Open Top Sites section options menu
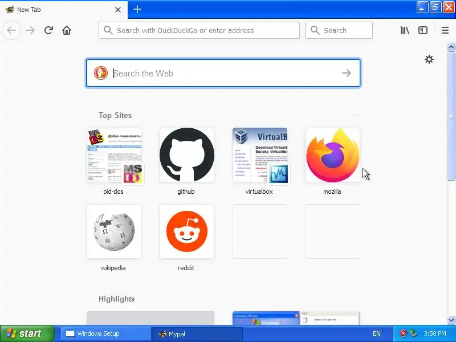456x342 pixels. click(355, 115)
